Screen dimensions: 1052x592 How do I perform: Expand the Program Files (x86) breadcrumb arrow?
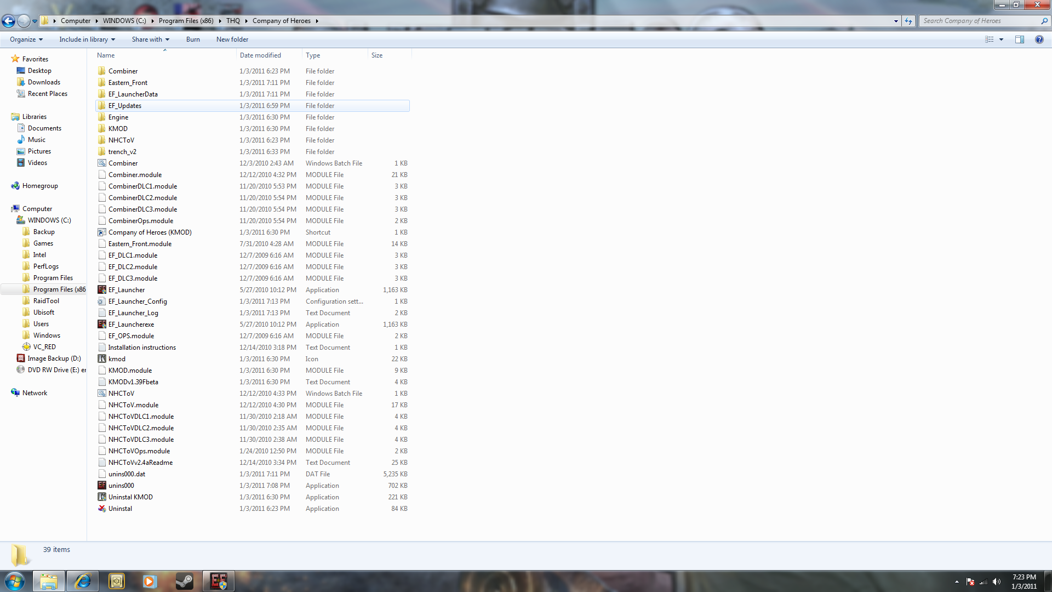click(x=220, y=21)
